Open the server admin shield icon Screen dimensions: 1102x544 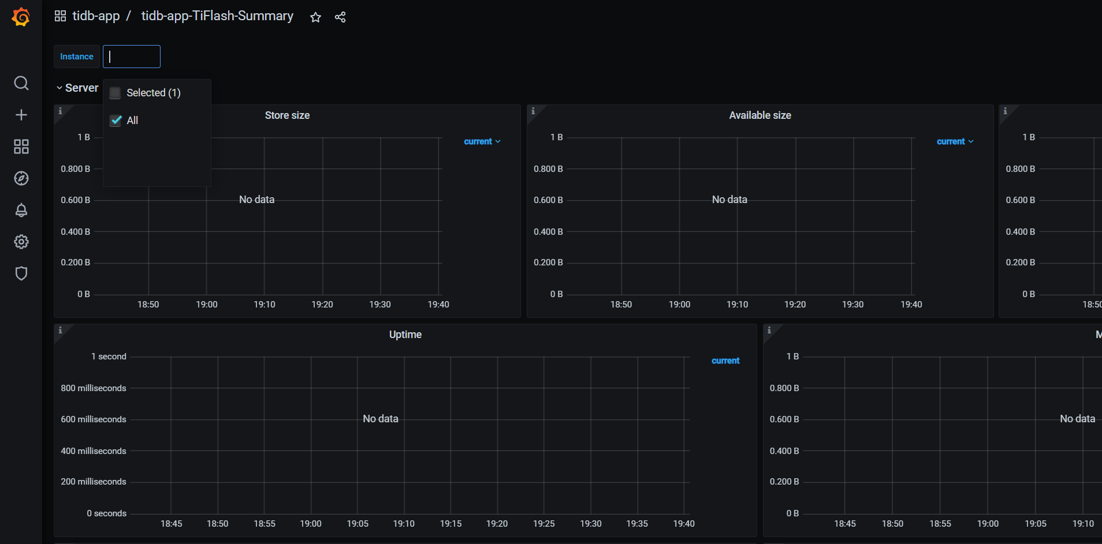[x=21, y=273]
